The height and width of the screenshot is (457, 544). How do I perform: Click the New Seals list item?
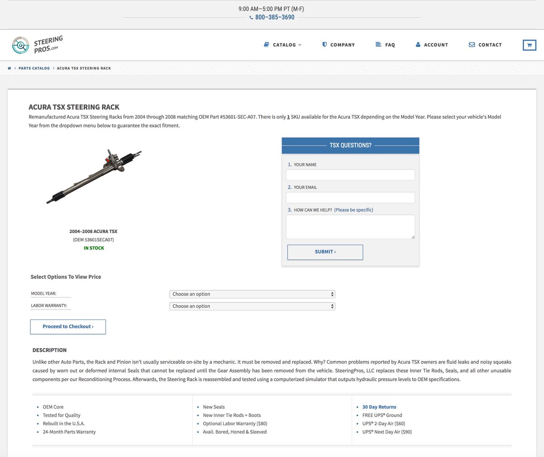(214, 407)
